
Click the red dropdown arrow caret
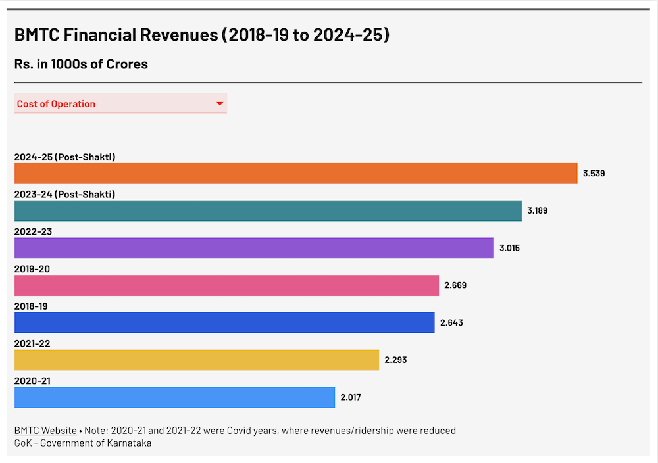(220, 104)
